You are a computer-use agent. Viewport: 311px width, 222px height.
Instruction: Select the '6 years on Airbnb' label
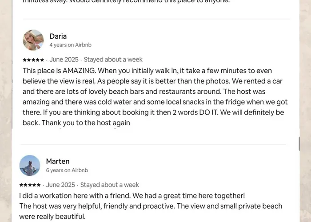pyautogui.click(x=67, y=170)
